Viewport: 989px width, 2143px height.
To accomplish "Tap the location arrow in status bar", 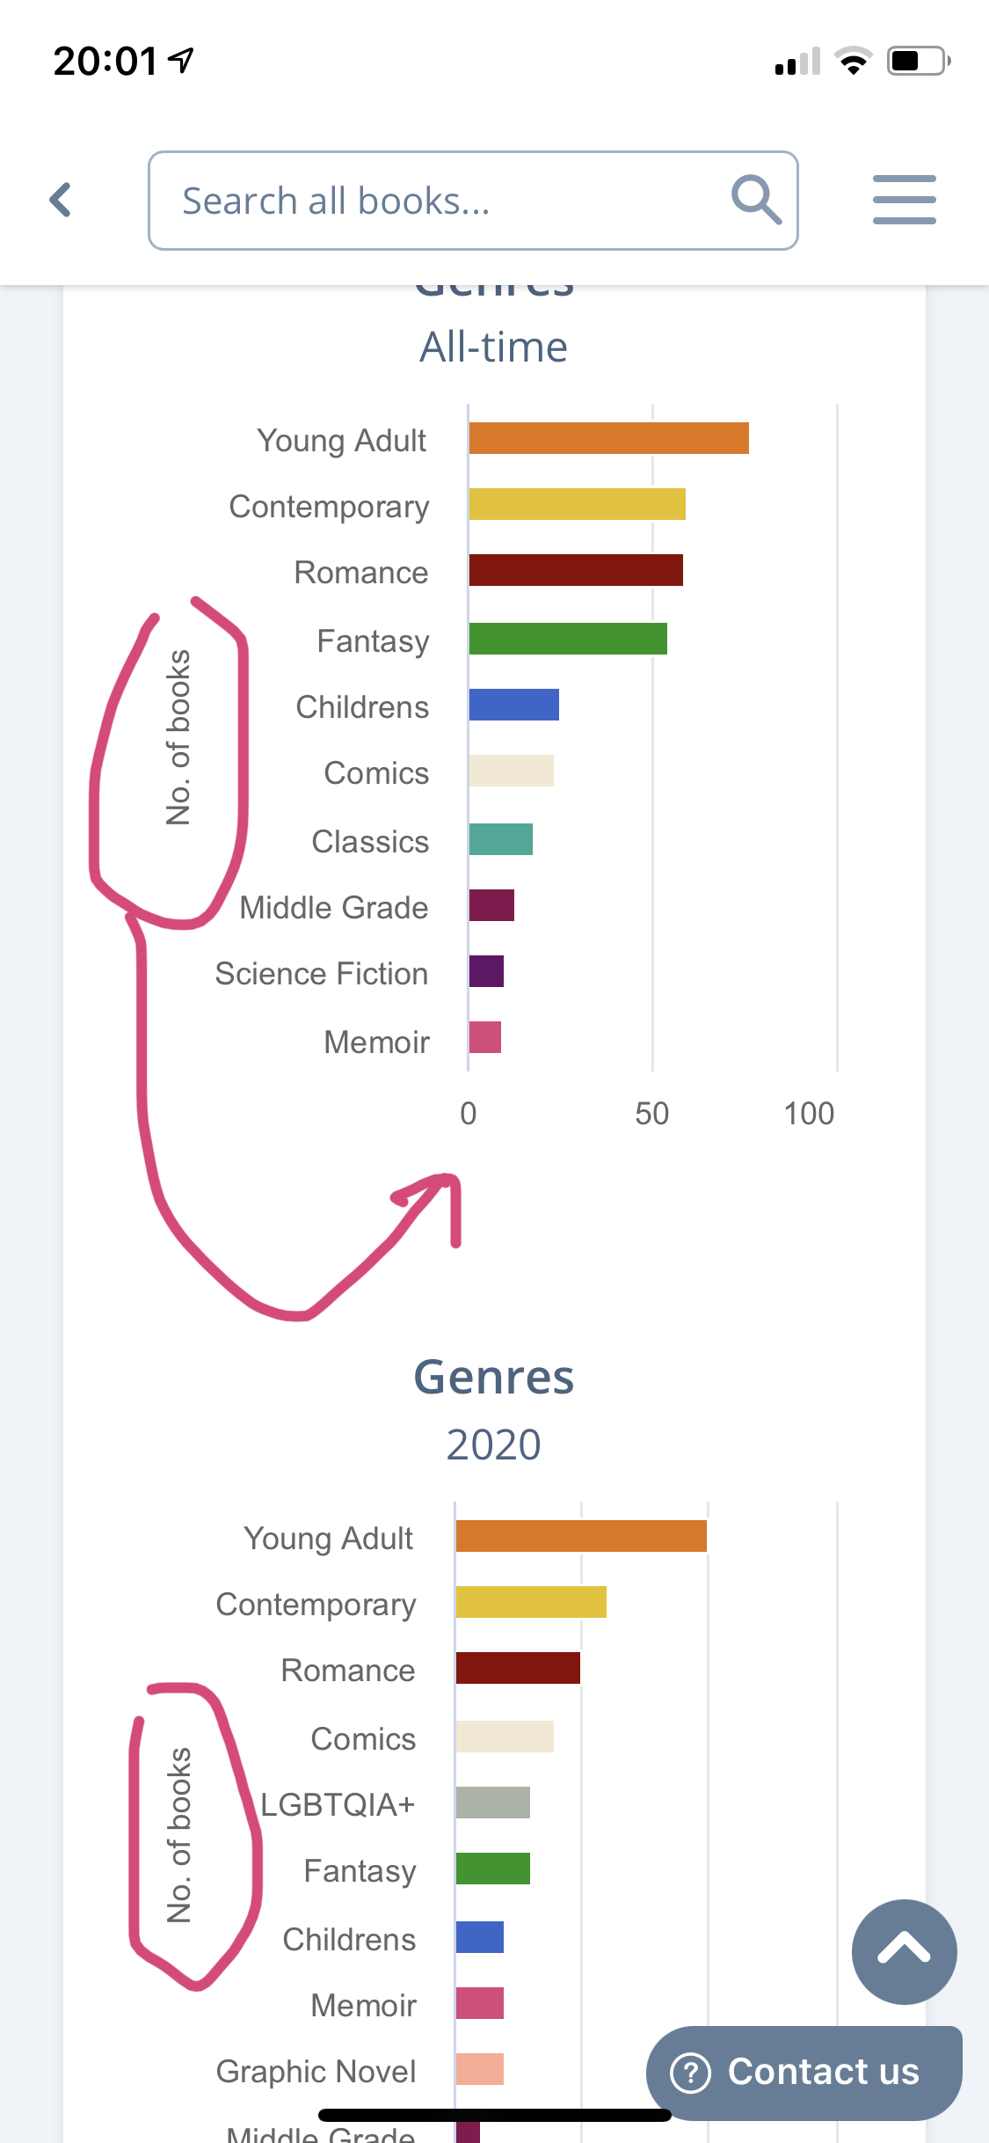I will (182, 60).
